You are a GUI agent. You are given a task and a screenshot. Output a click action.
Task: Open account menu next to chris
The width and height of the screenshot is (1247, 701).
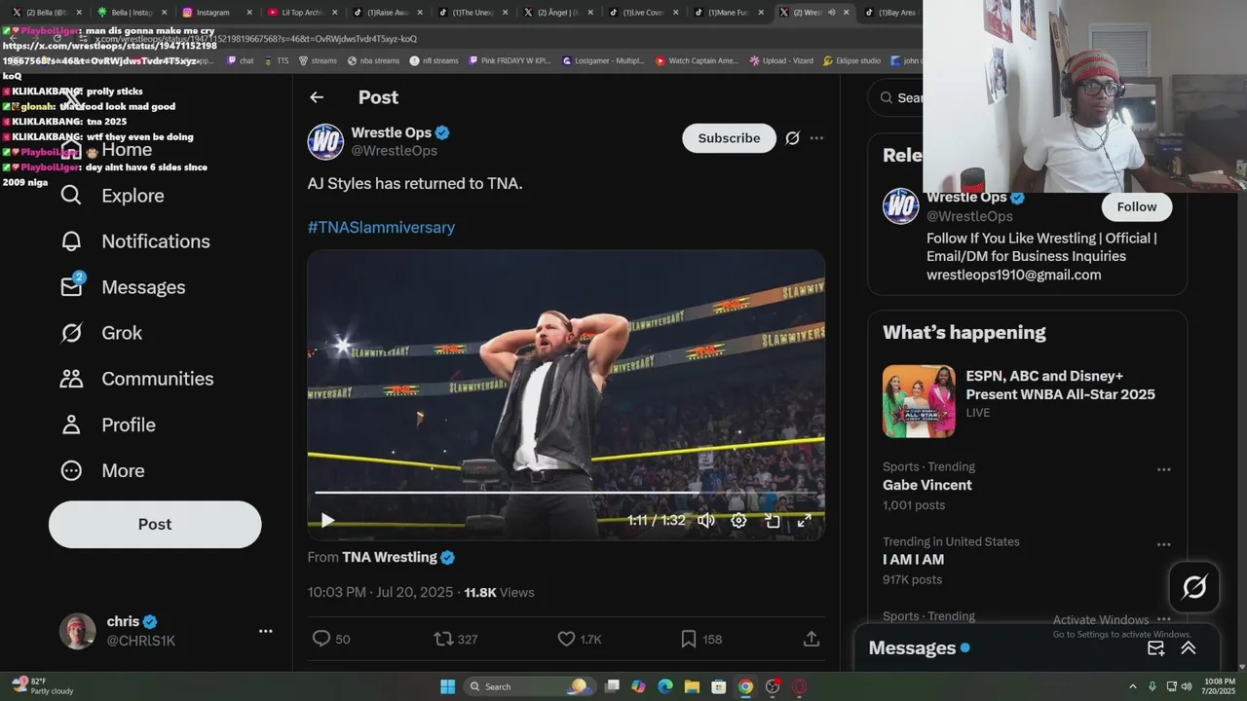(265, 631)
